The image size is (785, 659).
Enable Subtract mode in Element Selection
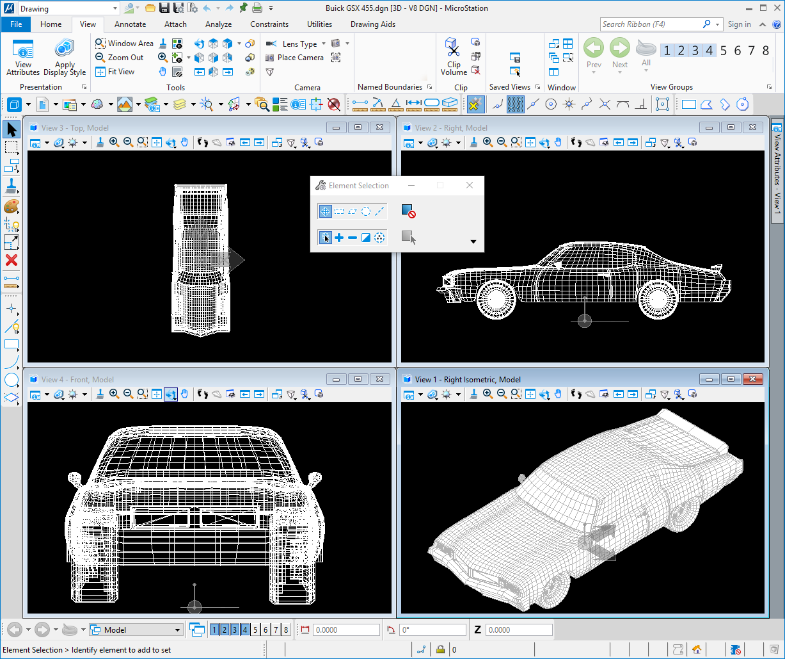[x=353, y=238]
